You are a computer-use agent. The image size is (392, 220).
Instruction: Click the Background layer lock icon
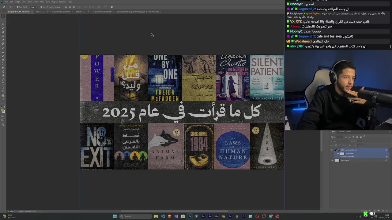click(x=386, y=160)
